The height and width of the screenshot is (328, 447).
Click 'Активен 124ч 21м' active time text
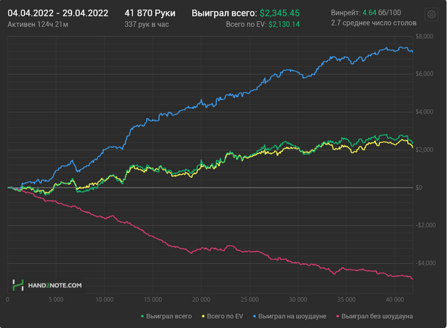click(38, 24)
